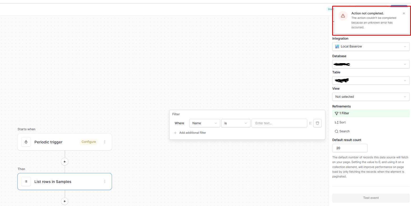Click the filter value Enter text field
The image size is (411, 206).
point(279,123)
